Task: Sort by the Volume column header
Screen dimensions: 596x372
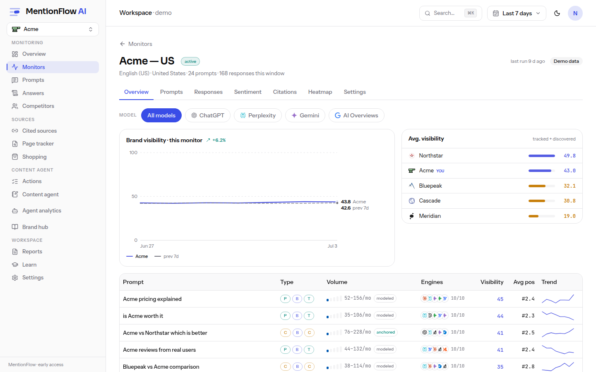Action: [x=337, y=282]
